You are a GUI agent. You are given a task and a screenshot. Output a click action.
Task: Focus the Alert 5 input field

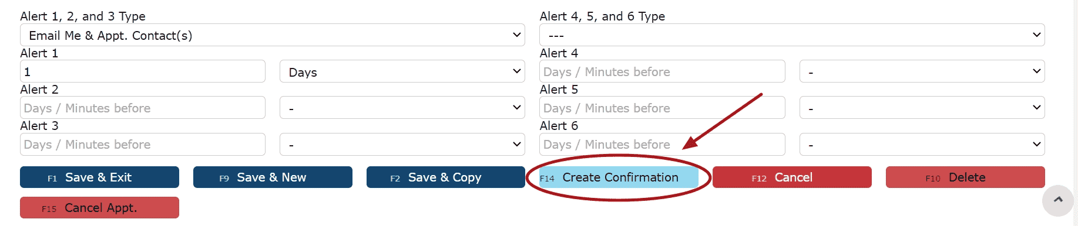point(662,108)
